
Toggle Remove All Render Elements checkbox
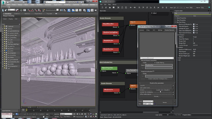point(194,24)
